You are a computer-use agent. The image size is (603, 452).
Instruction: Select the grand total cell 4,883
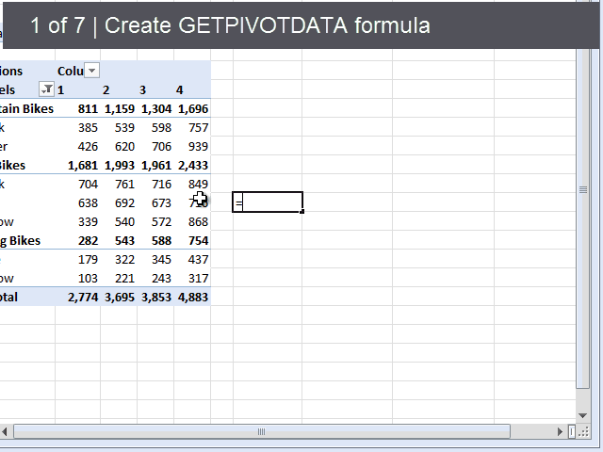click(x=192, y=297)
